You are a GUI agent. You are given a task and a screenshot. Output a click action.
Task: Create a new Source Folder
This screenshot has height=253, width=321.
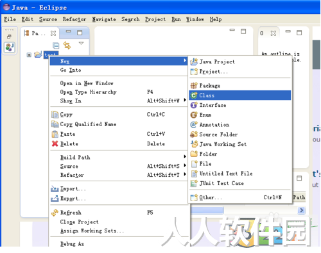(239, 135)
